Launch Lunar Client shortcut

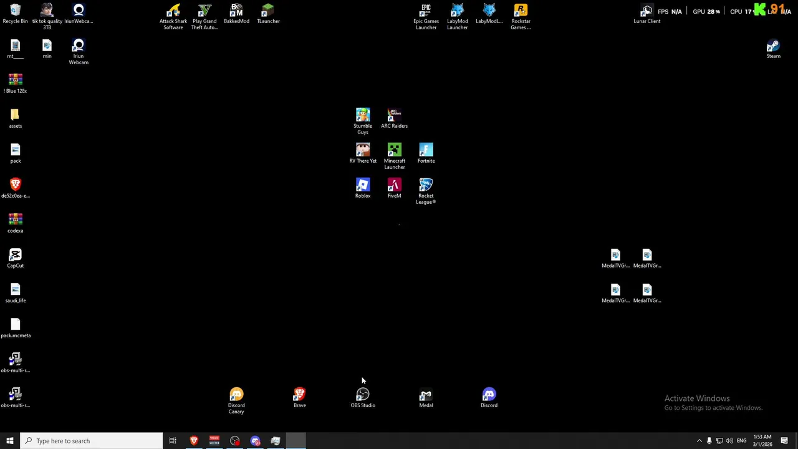[647, 14]
